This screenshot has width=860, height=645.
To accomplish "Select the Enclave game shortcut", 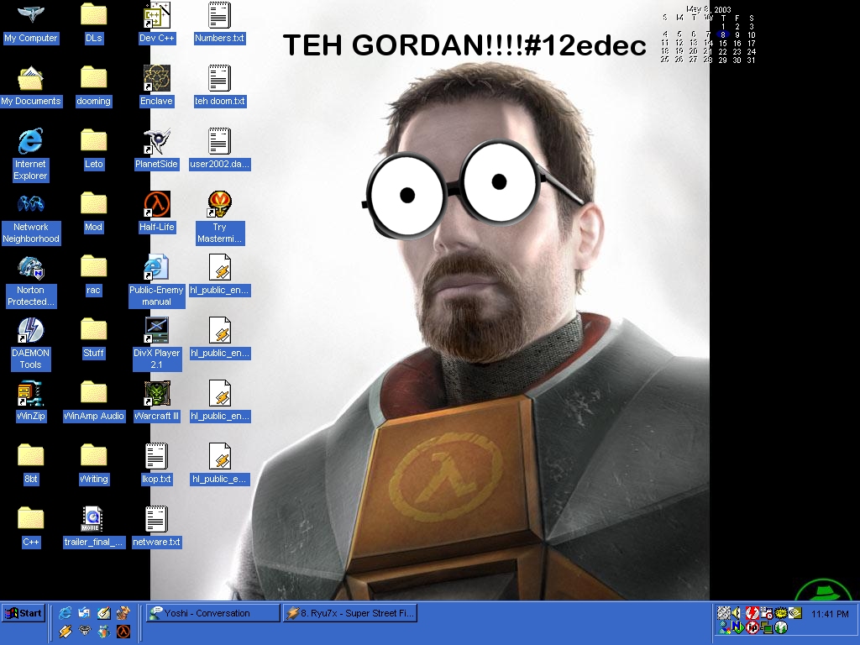I will (x=156, y=87).
